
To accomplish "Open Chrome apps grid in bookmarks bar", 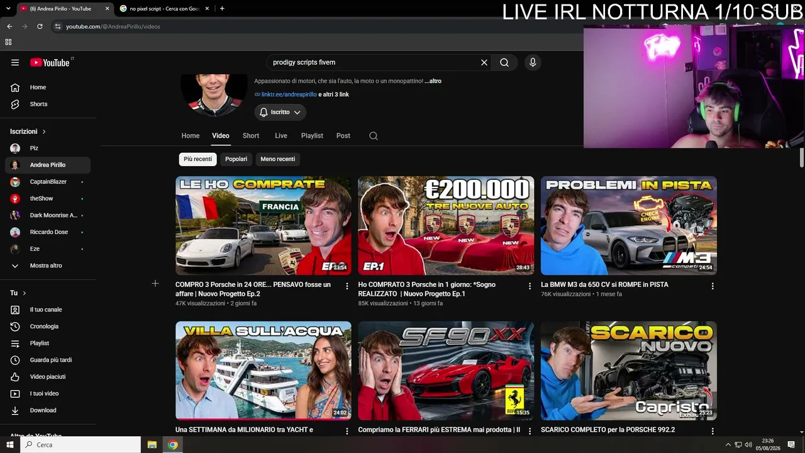I will coord(8,42).
